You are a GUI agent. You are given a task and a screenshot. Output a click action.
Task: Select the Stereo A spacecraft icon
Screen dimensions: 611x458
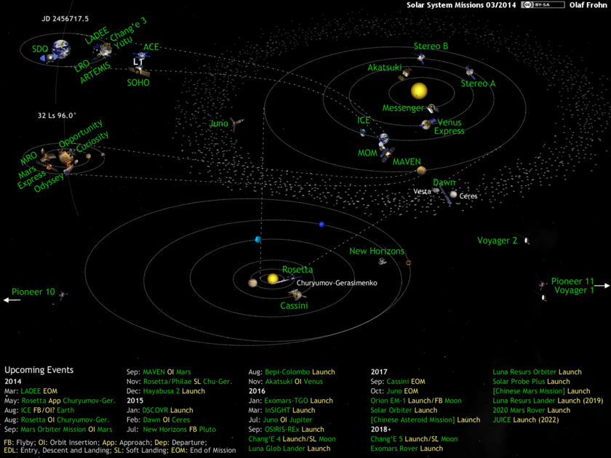(x=470, y=72)
